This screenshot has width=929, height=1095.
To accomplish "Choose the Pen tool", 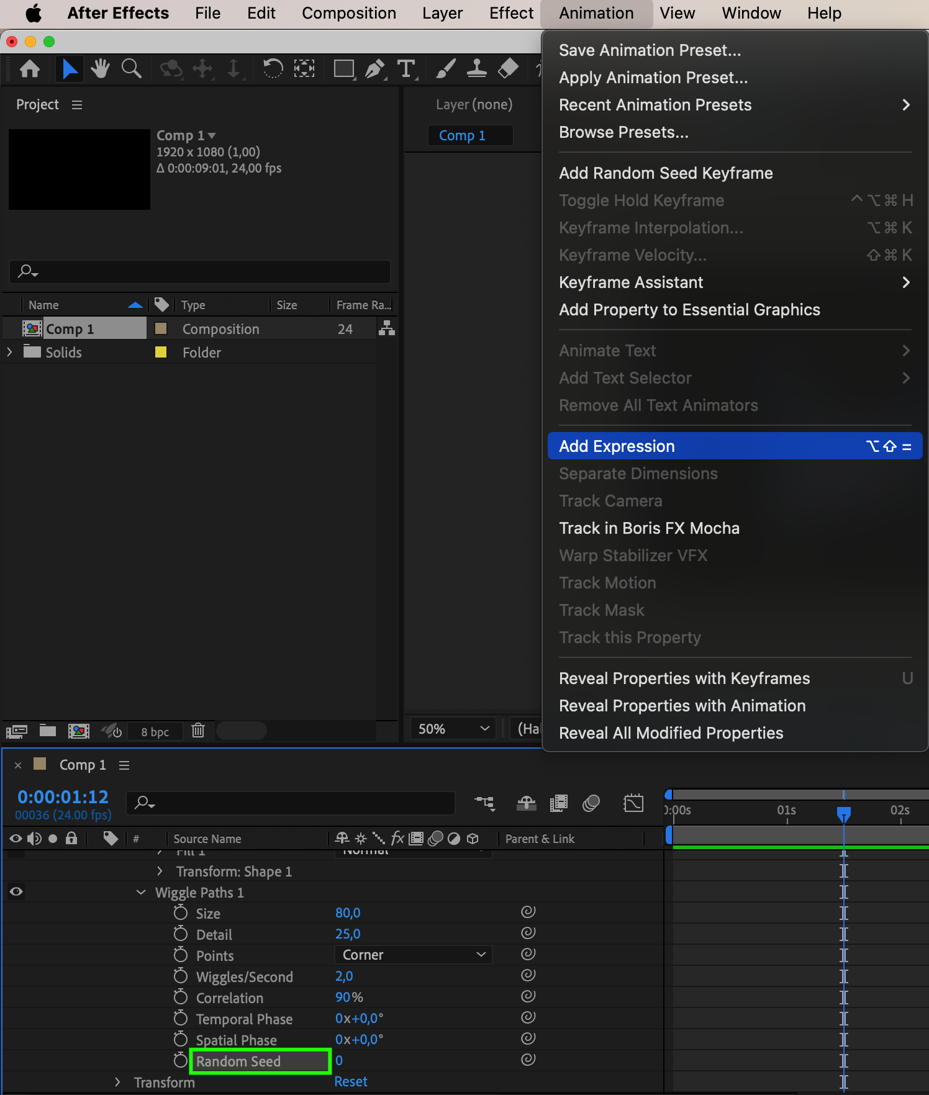I will [374, 68].
